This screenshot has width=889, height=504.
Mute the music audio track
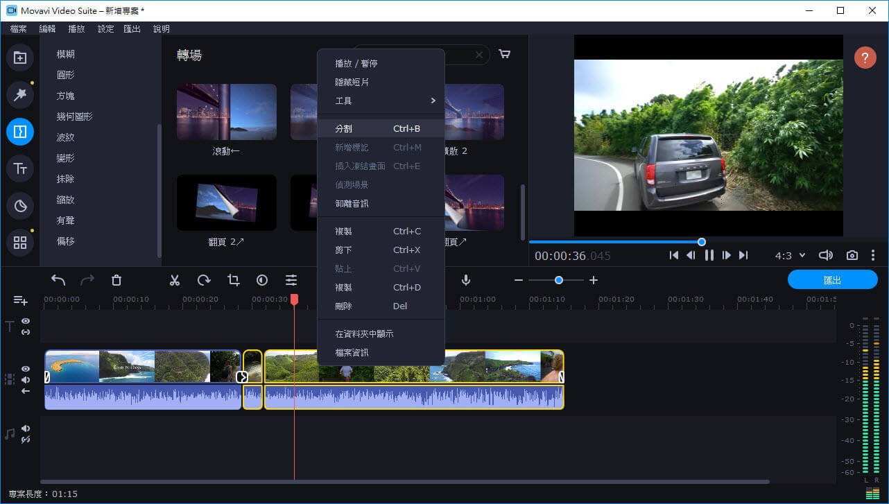click(26, 428)
